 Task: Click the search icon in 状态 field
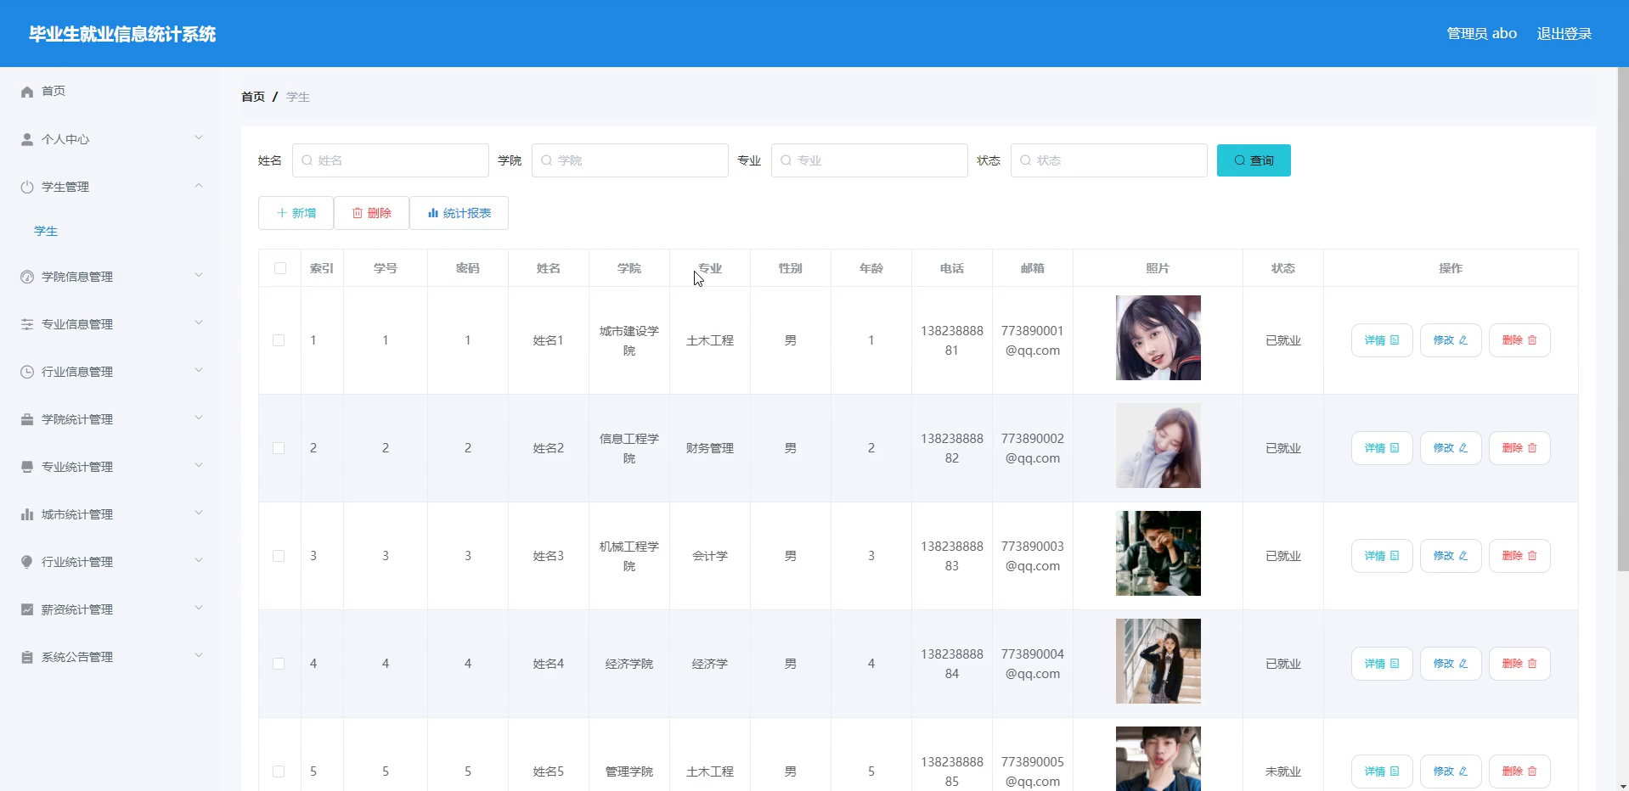click(x=1026, y=160)
